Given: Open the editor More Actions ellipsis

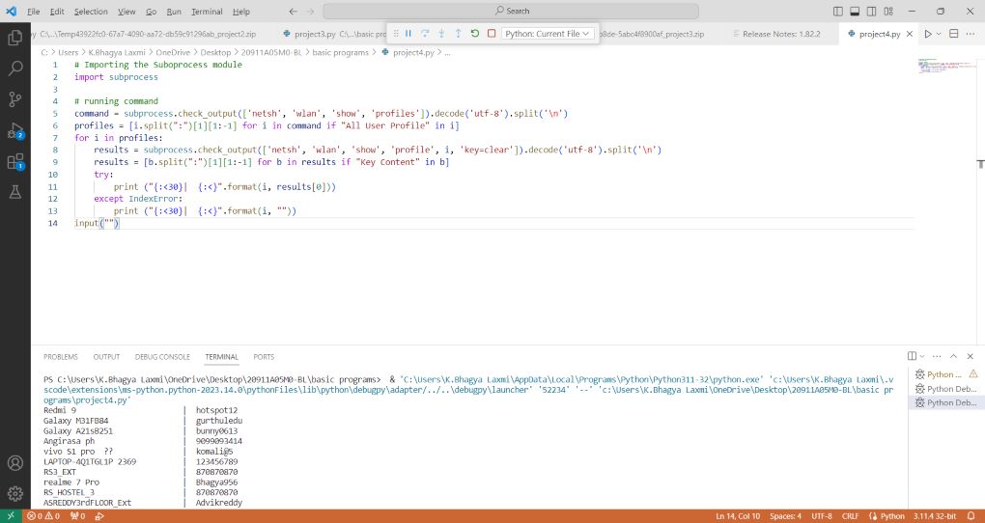Looking at the screenshot, I should 971,34.
